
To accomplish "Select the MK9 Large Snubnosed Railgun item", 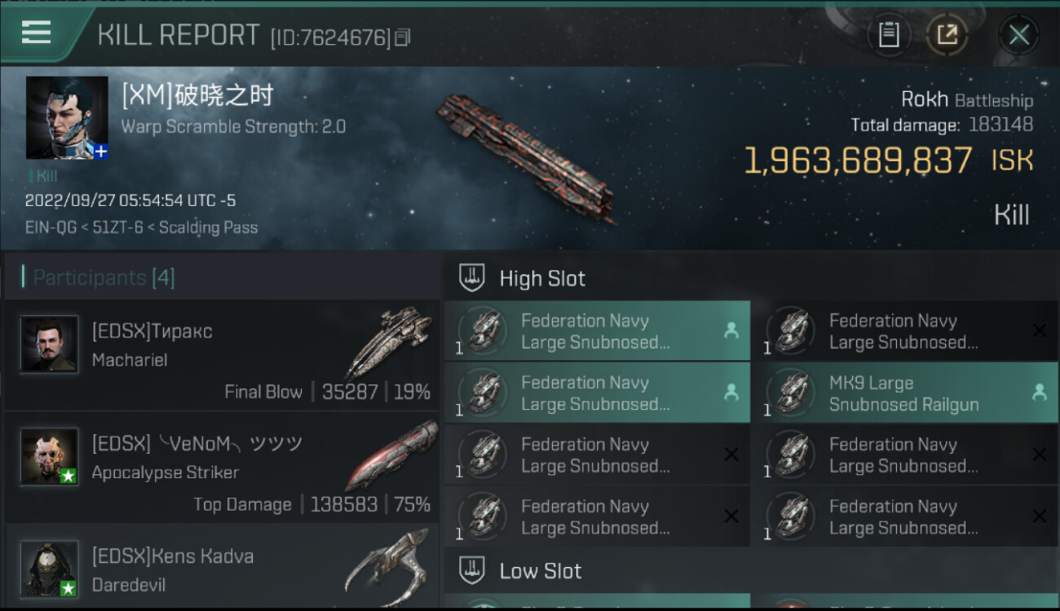I will [903, 393].
